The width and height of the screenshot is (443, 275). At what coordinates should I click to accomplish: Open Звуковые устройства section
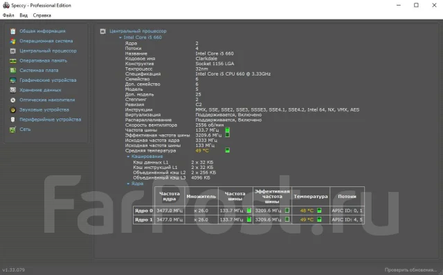click(44, 109)
